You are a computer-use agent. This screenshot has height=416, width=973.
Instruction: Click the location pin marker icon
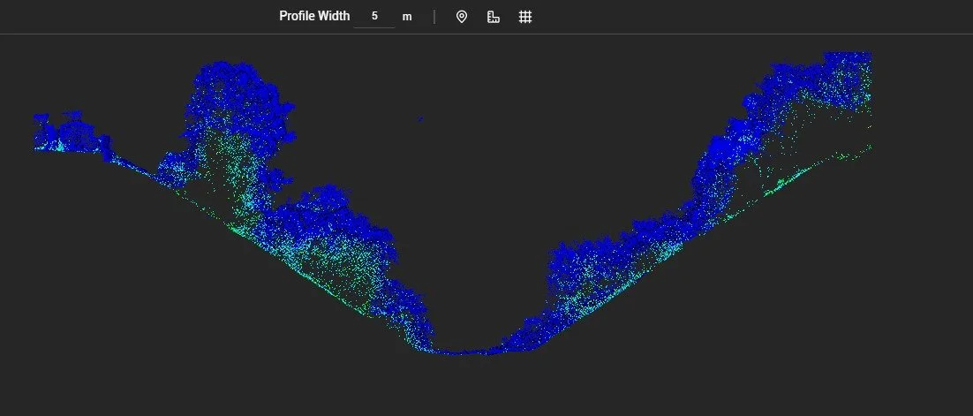point(461,17)
